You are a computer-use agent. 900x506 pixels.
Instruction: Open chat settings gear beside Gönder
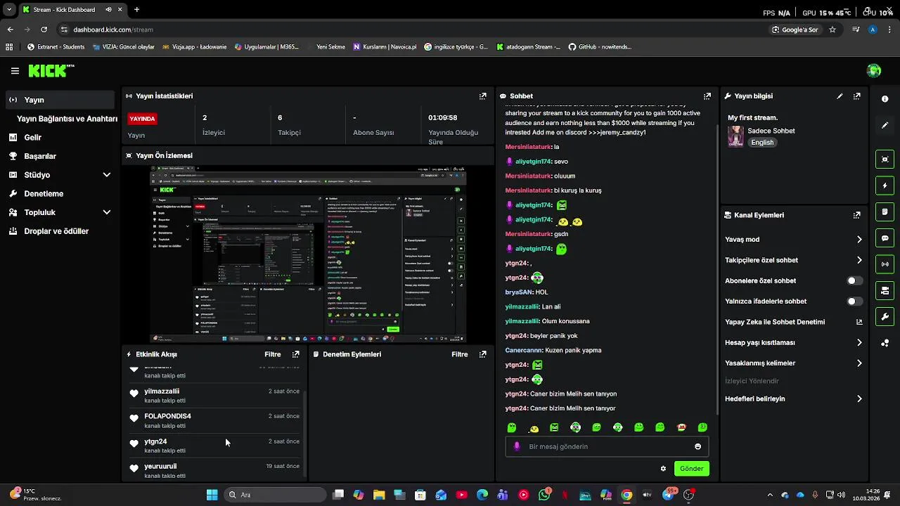[663, 469]
